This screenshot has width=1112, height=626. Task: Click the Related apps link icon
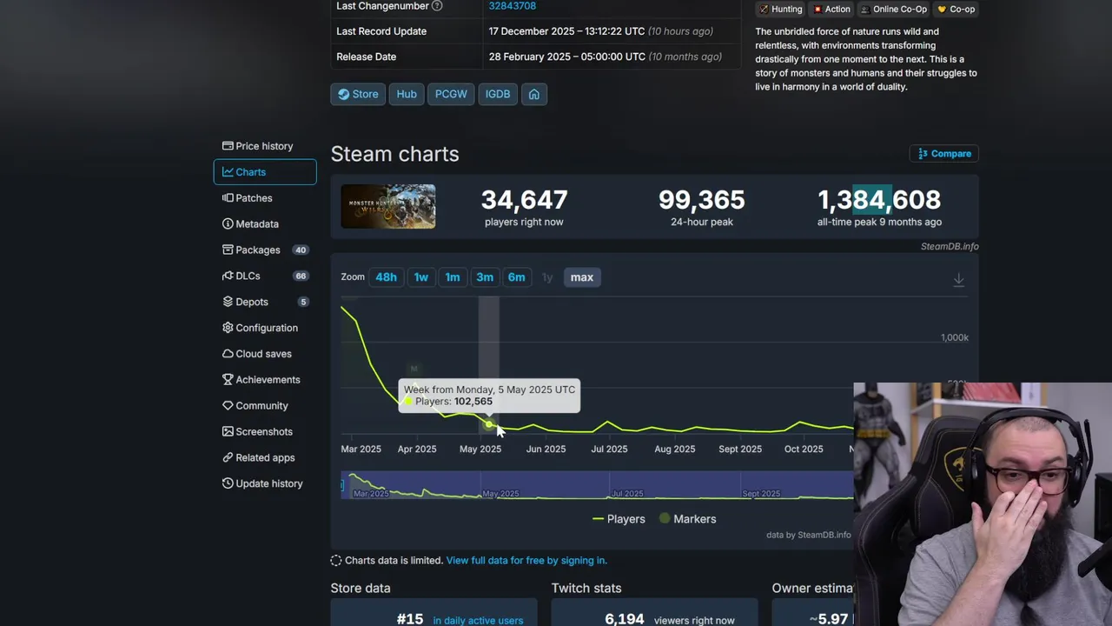coord(228,457)
